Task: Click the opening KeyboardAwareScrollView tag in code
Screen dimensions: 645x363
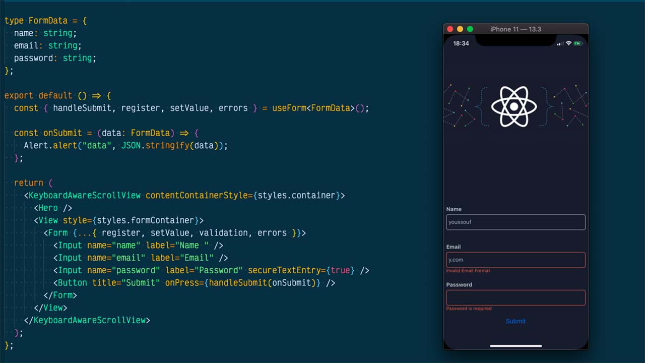Action: tap(85, 195)
